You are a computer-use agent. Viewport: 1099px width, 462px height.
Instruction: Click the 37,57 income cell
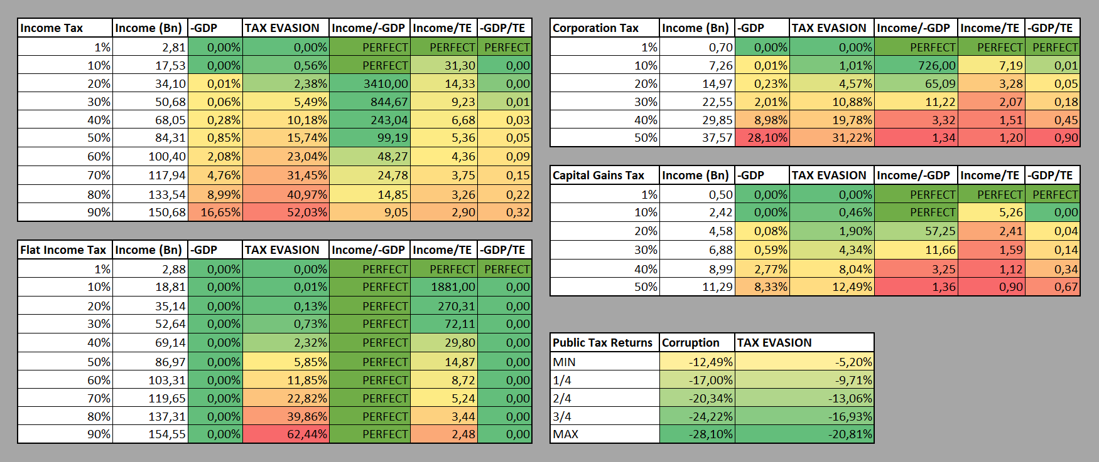click(696, 138)
